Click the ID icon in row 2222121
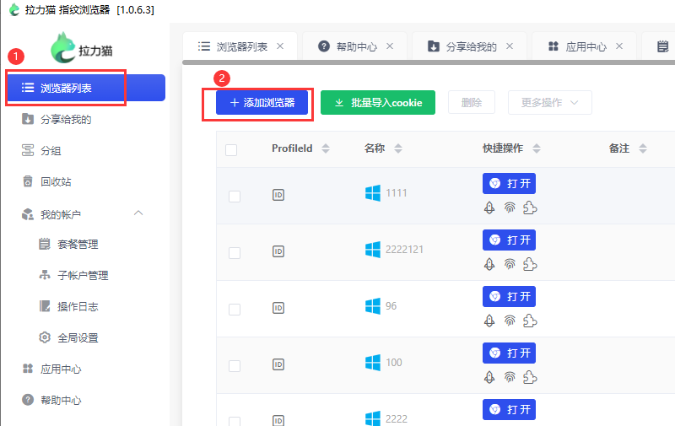The width and height of the screenshot is (675, 426). [x=278, y=251]
